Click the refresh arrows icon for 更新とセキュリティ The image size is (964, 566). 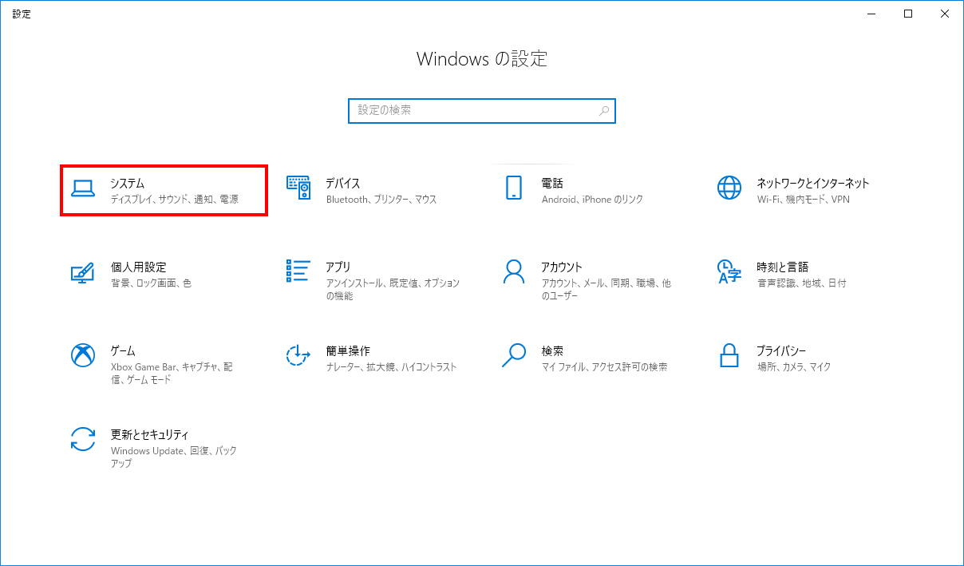coord(83,439)
